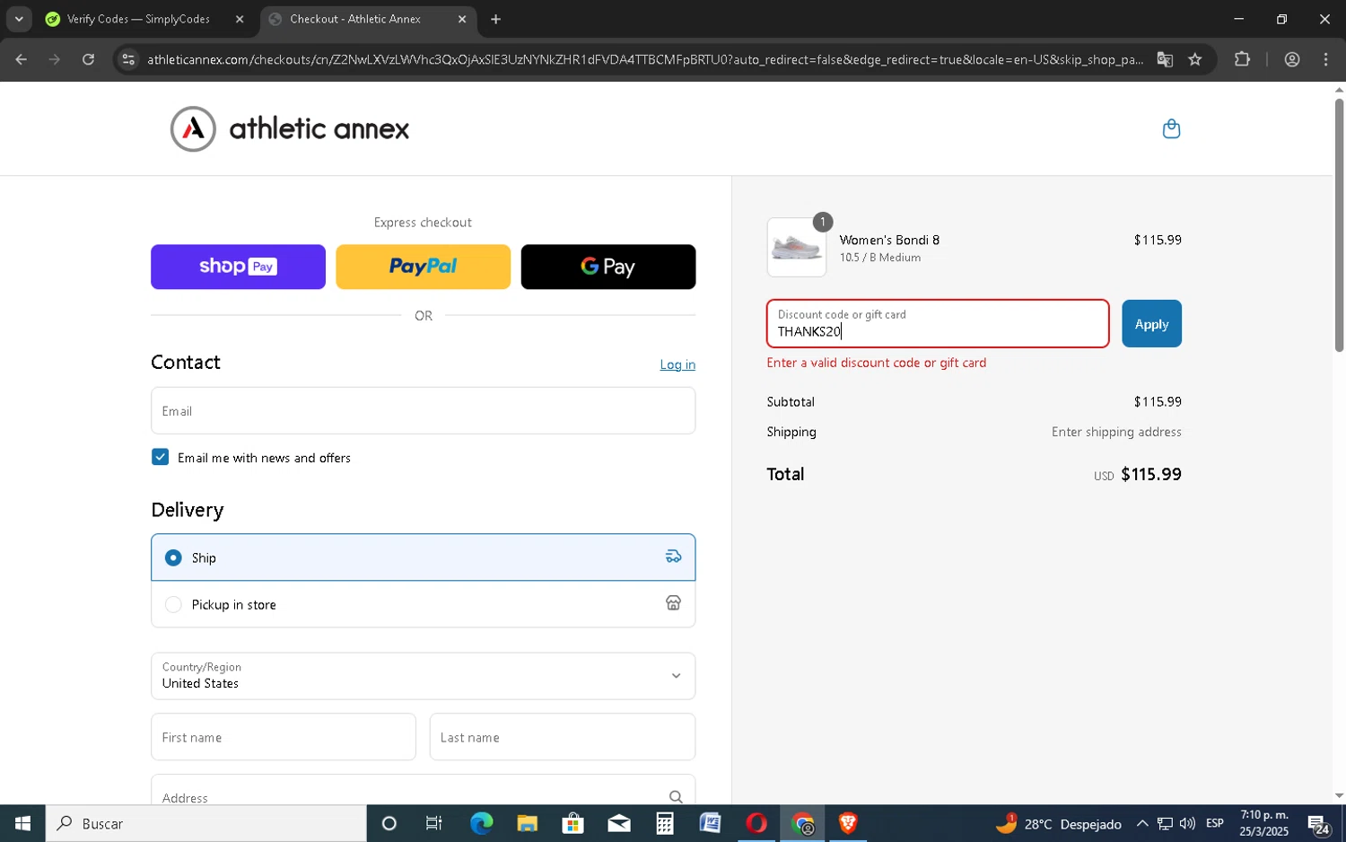Open a new browser tab

coord(495,19)
